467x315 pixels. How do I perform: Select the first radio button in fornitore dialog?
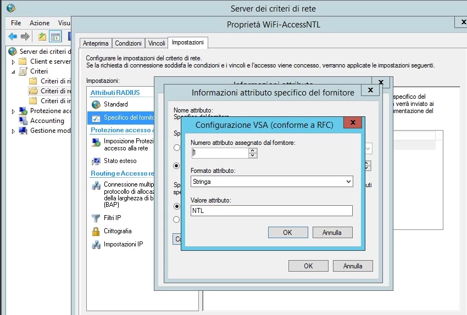176,148
